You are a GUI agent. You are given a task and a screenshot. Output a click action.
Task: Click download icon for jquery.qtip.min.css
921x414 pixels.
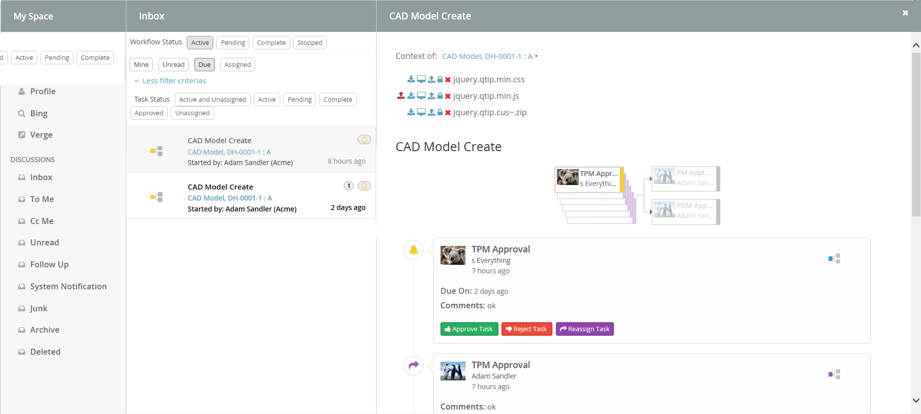pos(411,79)
